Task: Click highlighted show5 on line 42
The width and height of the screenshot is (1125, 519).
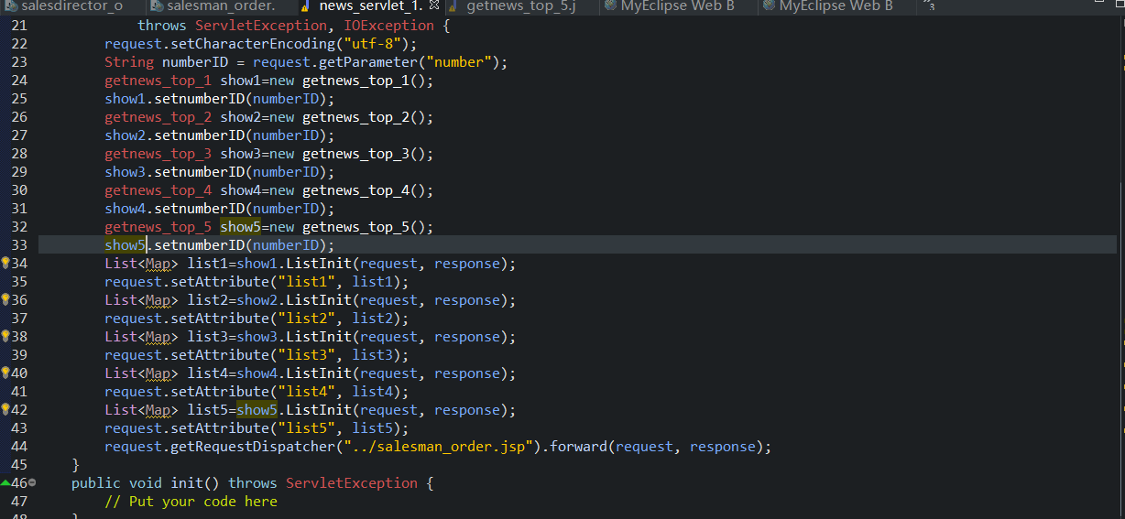Action: pos(257,409)
